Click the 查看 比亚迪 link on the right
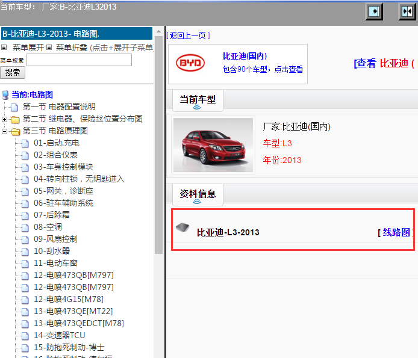 (385, 63)
